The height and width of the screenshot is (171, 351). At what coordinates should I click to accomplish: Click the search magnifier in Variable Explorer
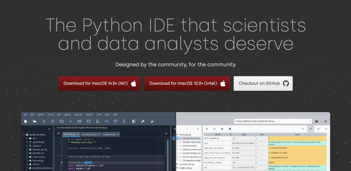pyautogui.click(x=303, y=129)
